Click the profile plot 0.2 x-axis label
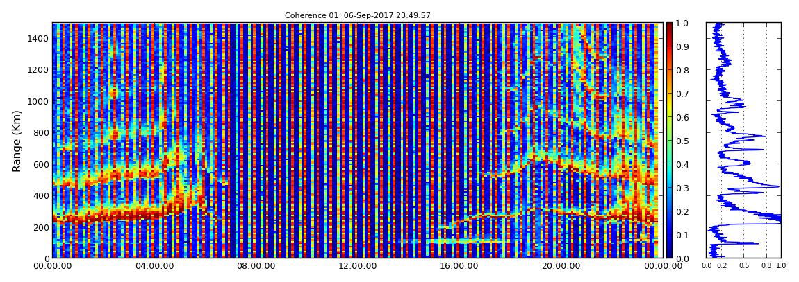799x282 pixels. coord(721,265)
